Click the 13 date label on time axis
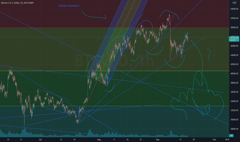 (x=180, y=139)
